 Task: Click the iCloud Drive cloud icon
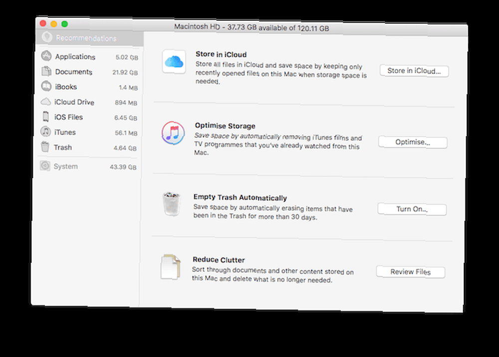point(46,101)
